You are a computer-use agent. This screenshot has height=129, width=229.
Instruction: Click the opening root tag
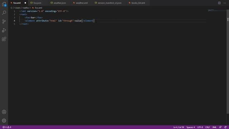23,14
